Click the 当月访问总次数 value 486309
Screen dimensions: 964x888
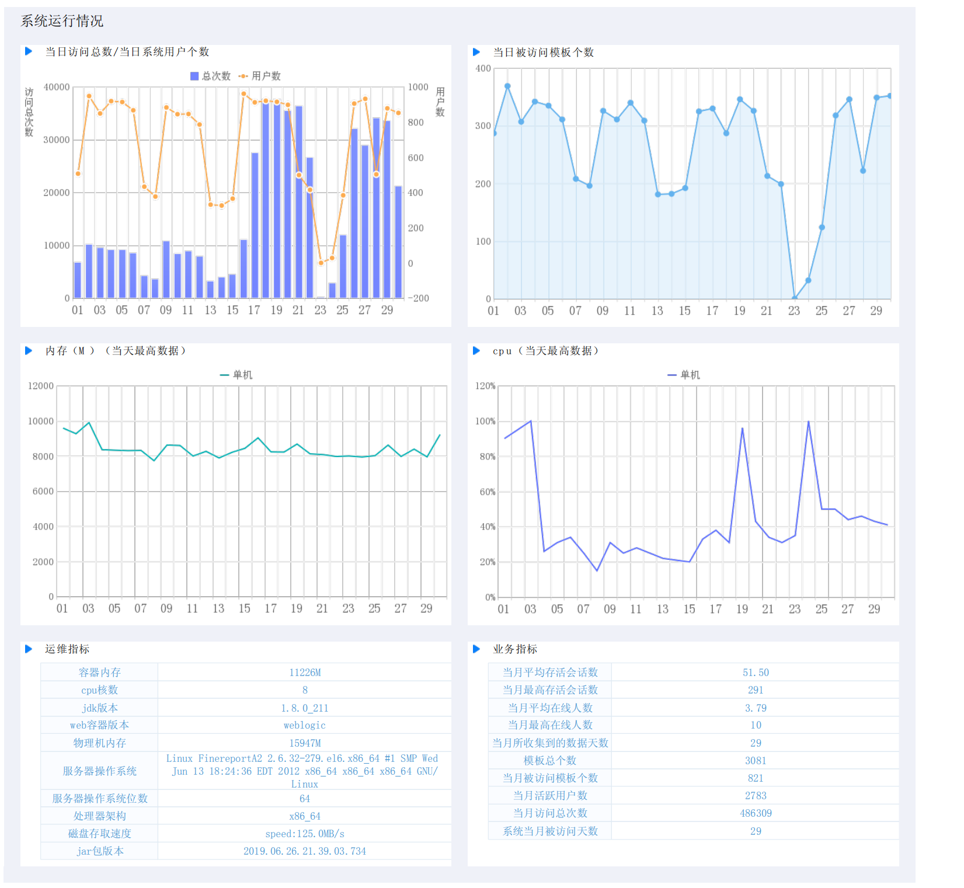point(756,813)
